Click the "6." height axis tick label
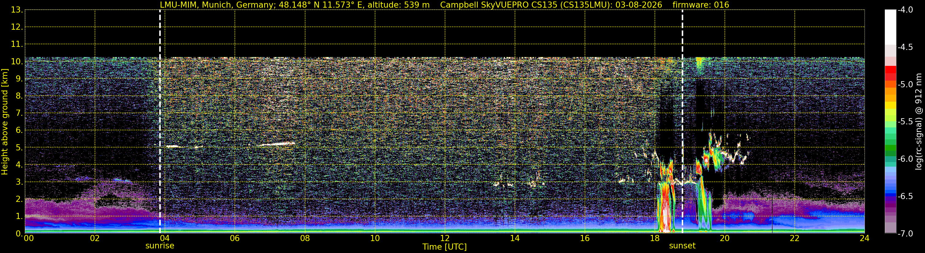Screen dimensions: 925x253 [x=19, y=130]
